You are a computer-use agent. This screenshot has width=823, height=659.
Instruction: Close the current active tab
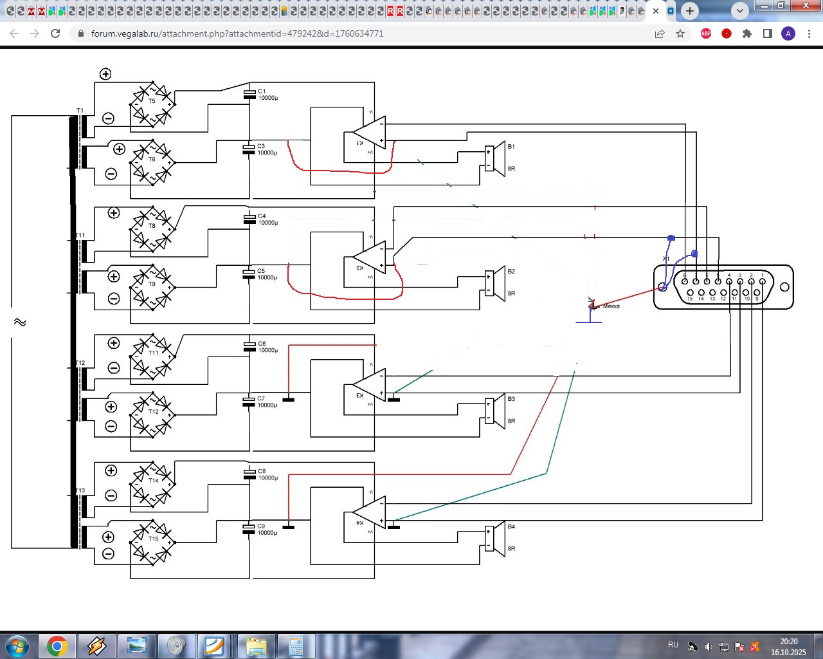pos(656,11)
